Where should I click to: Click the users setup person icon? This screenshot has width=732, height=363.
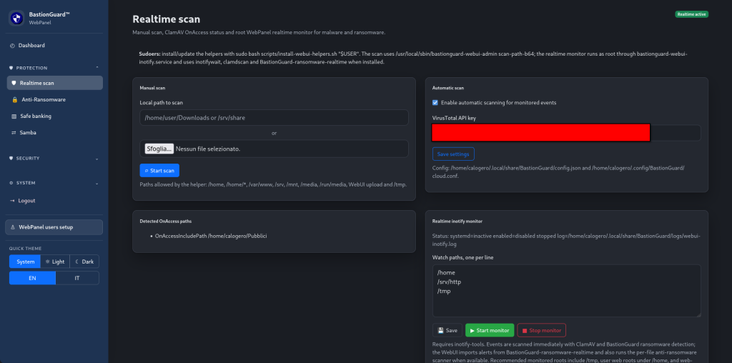coord(13,227)
